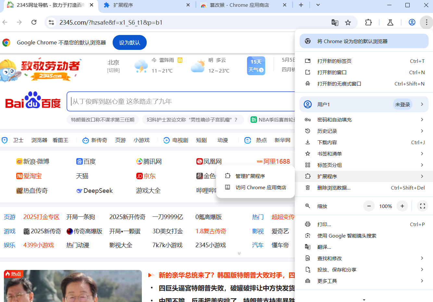Open 阿里1688 site link
The width and height of the screenshot is (433, 302).
273,161
